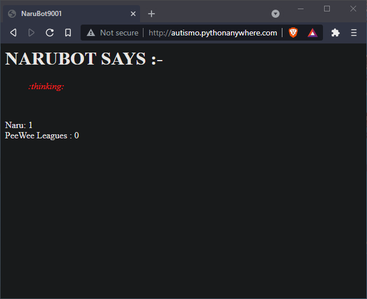
Task: Click the Naru: 1 score line
Action: (19, 125)
